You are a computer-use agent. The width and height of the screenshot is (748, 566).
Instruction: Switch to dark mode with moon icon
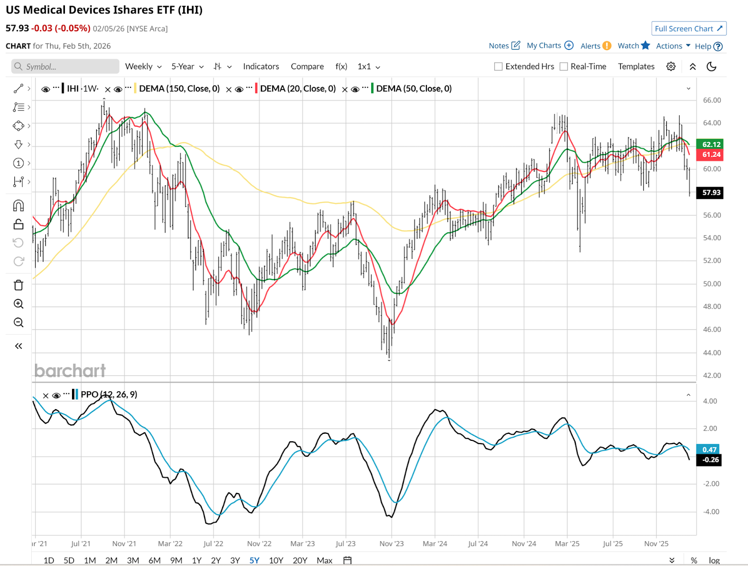coord(712,66)
